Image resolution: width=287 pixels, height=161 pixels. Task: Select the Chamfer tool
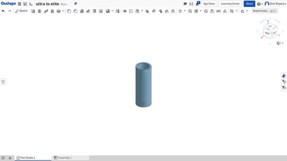[75, 11]
